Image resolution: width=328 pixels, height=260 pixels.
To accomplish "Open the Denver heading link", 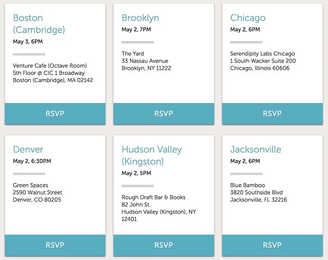I will pos(28,149).
